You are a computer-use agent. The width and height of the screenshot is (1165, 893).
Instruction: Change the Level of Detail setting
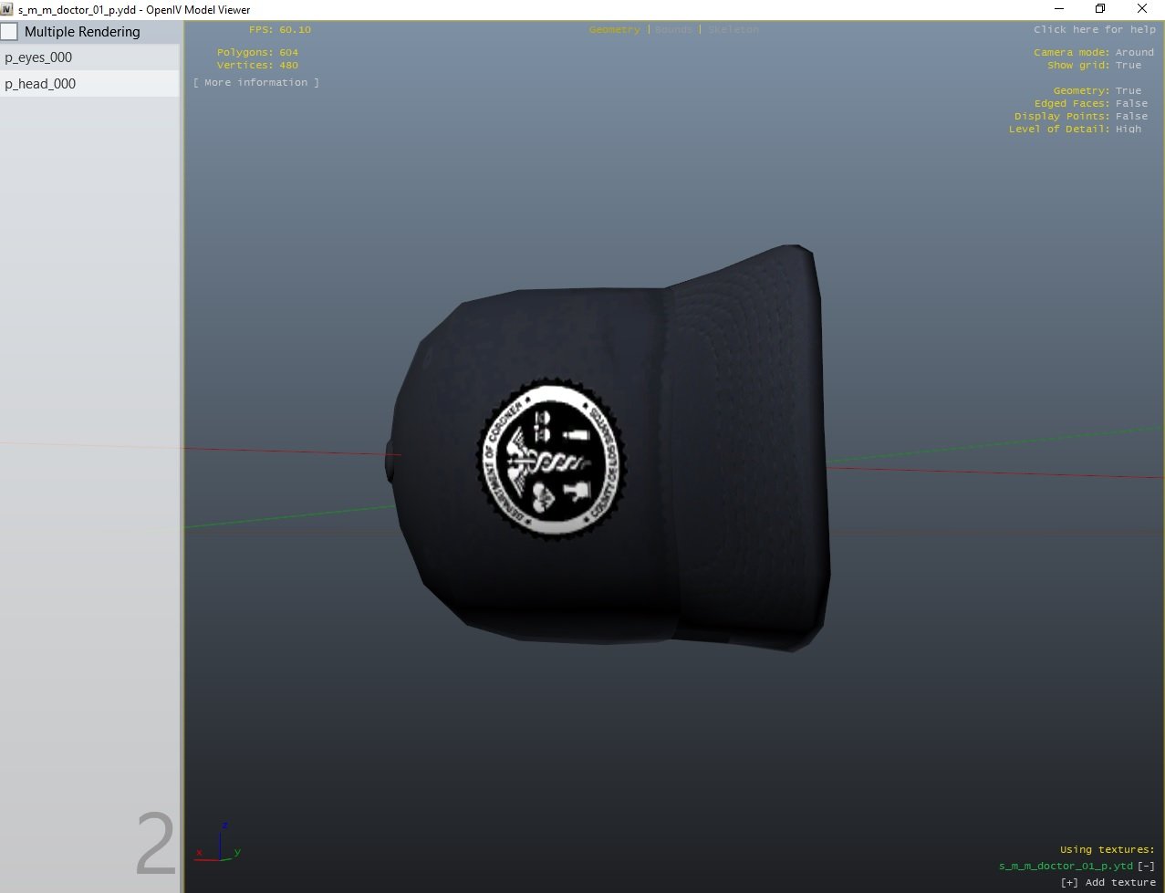(1075, 130)
